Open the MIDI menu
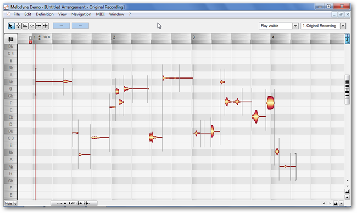The image size is (357, 213). click(100, 14)
